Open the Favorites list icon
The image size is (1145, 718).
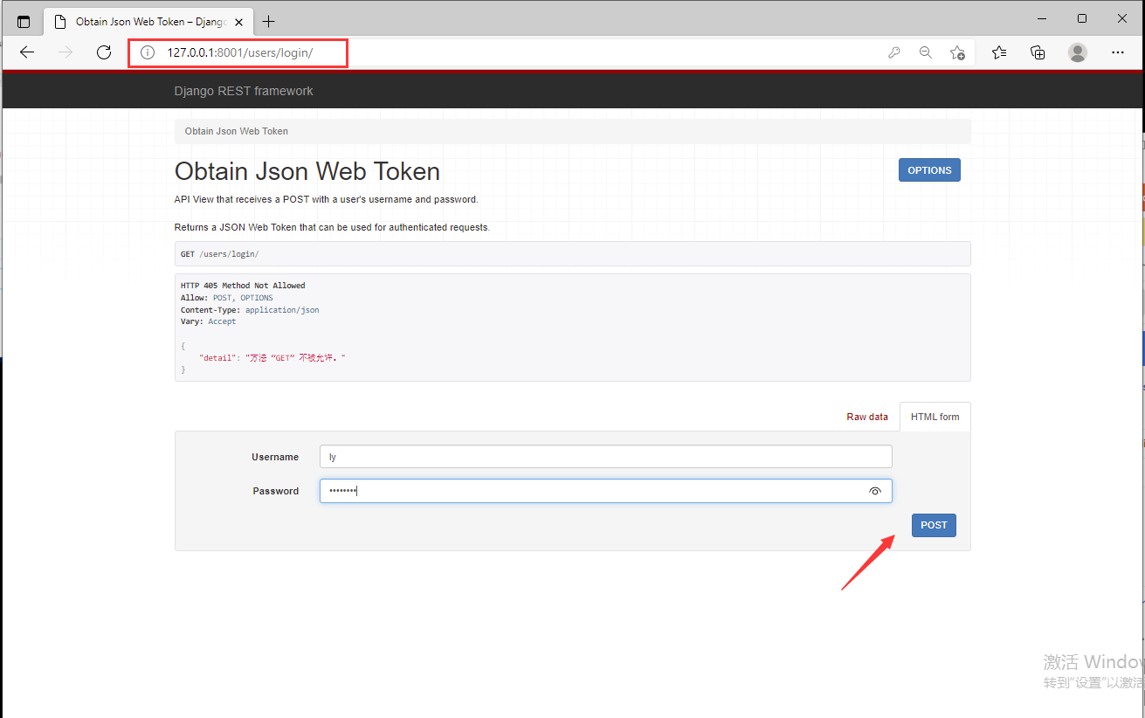[x=999, y=52]
